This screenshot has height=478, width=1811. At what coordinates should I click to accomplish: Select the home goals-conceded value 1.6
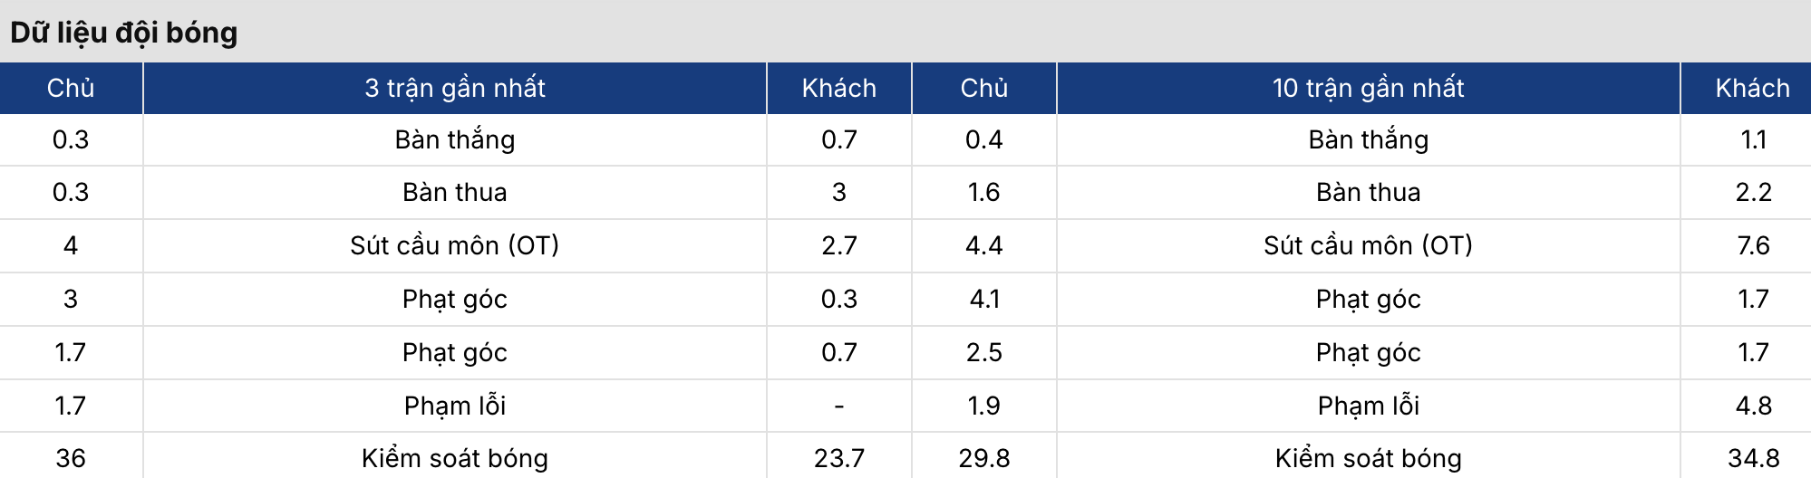click(x=984, y=192)
